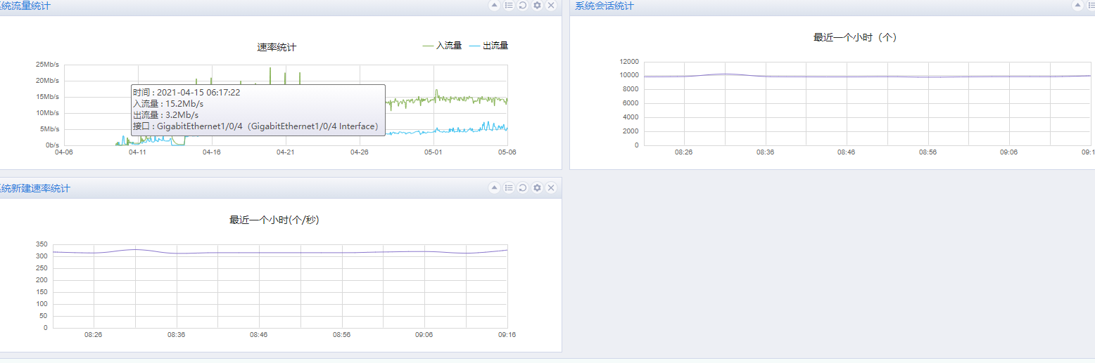Refresh the 系统流量统计 panel
Viewport: 1095px width, 363px height.
coord(523,5)
